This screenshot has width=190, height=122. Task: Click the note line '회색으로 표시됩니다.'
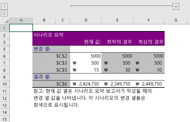[56, 105]
